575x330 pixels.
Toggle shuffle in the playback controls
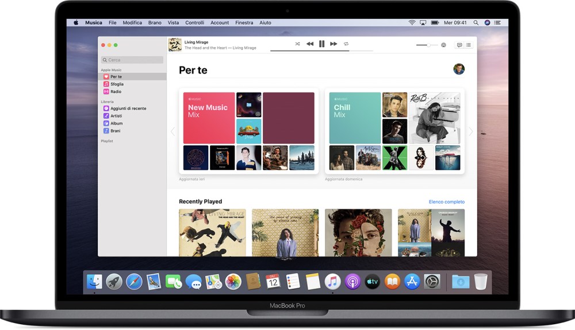[297, 44]
